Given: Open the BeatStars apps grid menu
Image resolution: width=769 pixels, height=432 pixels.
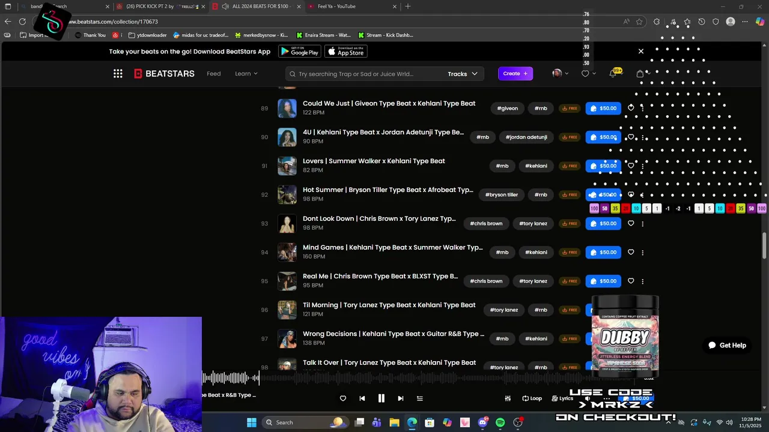Looking at the screenshot, I should [118, 73].
